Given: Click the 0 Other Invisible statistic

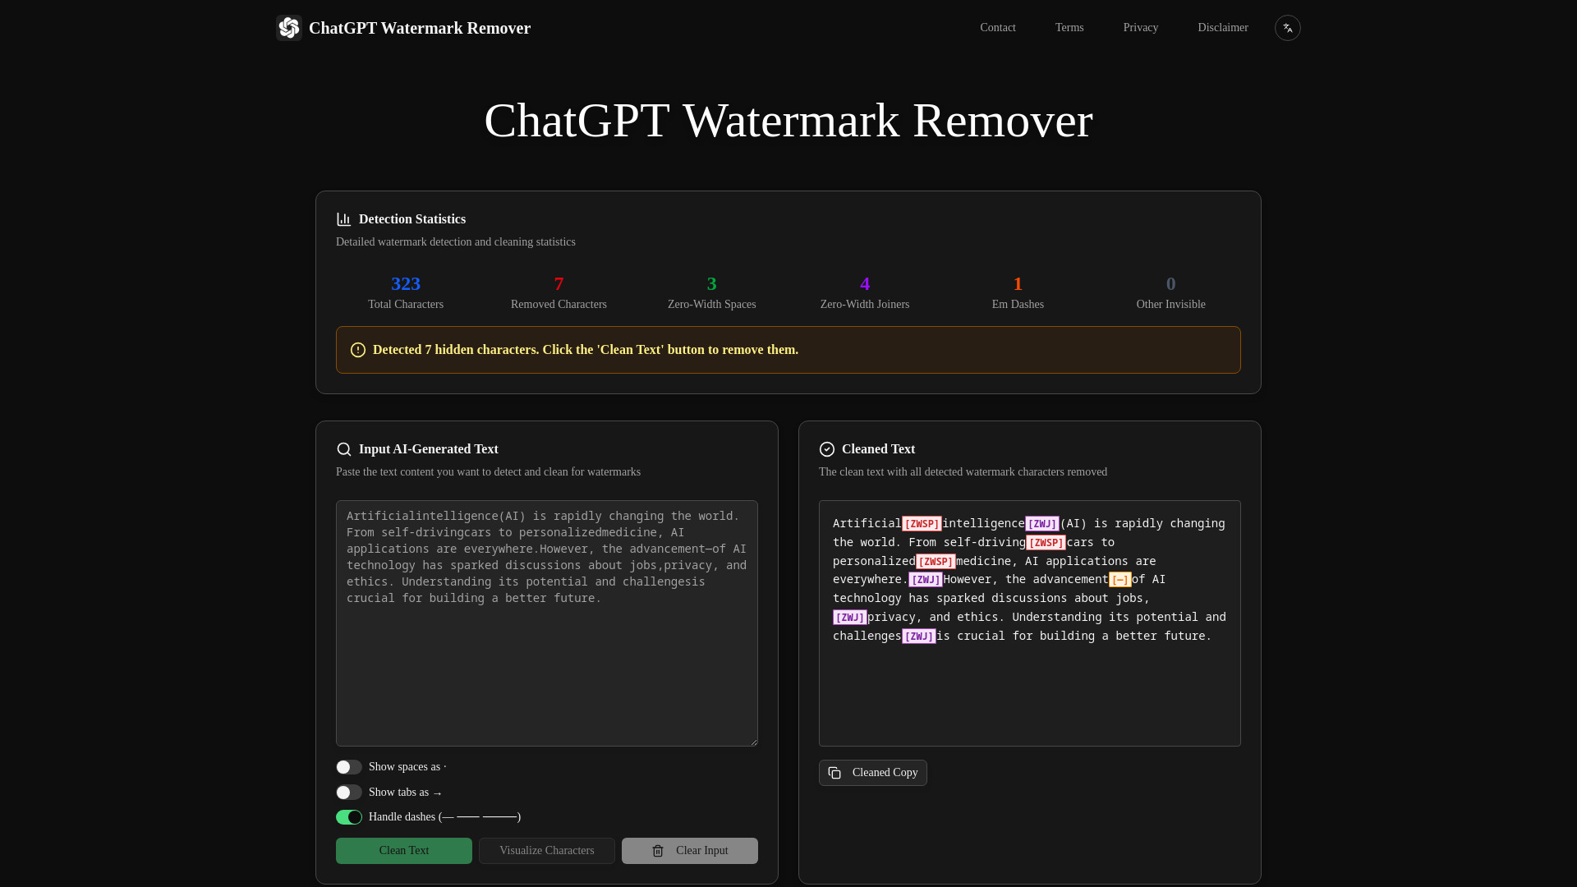Looking at the screenshot, I should point(1171,292).
